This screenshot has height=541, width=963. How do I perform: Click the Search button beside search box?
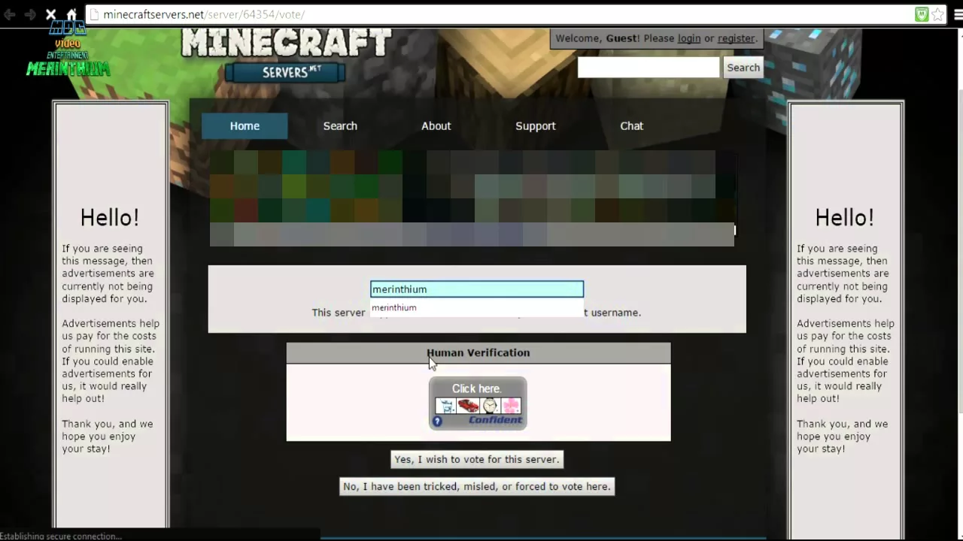coord(743,68)
